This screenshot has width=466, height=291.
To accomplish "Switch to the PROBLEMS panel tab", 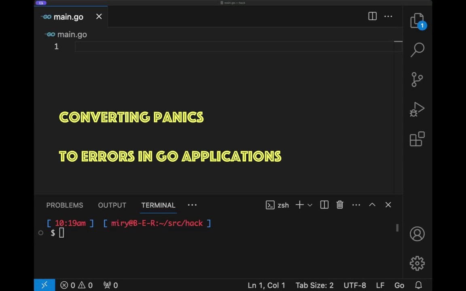I will tap(64, 205).
